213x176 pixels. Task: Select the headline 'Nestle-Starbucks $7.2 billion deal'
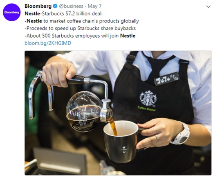(x=63, y=14)
